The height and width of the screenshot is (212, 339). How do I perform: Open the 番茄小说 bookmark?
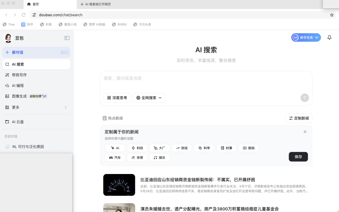point(68,24)
